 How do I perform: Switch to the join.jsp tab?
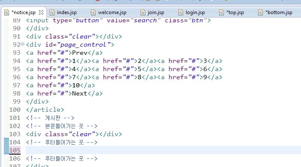[156, 12]
